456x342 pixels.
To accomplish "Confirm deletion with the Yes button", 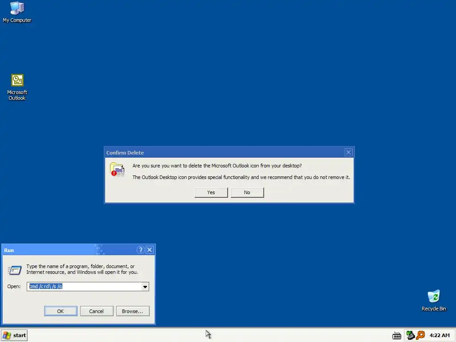I will [x=211, y=192].
